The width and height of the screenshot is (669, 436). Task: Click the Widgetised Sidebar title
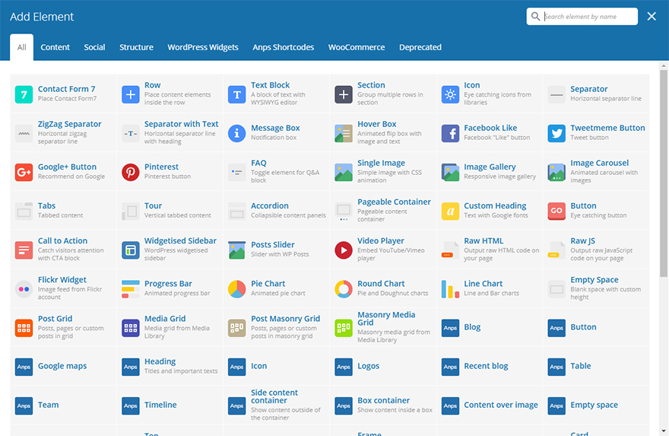180,240
